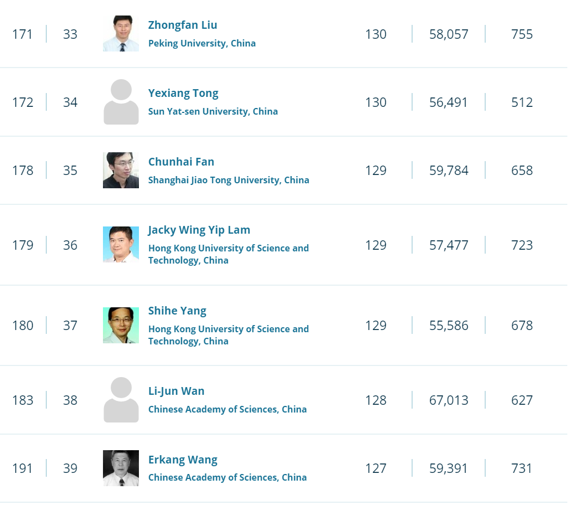Click Erkang Wang's Chinese Academy of Sciences affiliation
Viewport: 569px width, 505px height.
click(227, 477)
